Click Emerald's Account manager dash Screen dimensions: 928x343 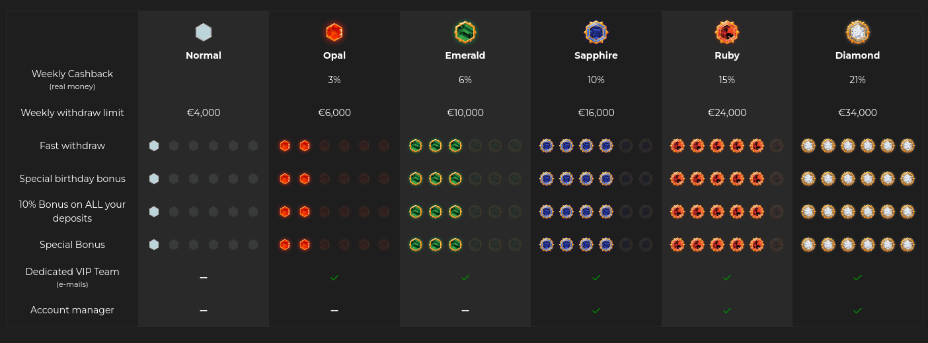465,311
